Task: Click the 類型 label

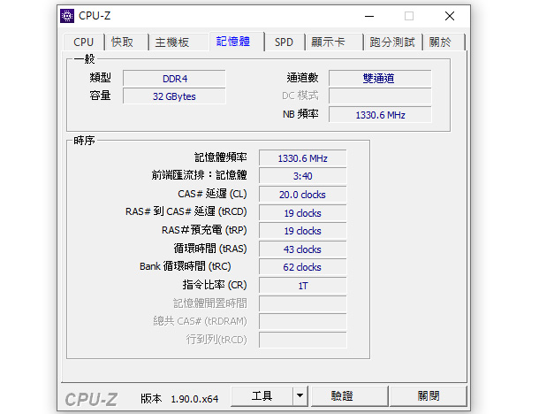Action: [100, 78]
